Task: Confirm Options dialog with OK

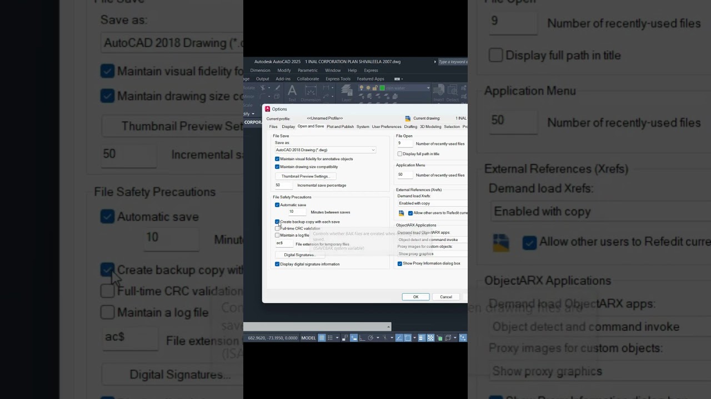Action: pos(415,297)
